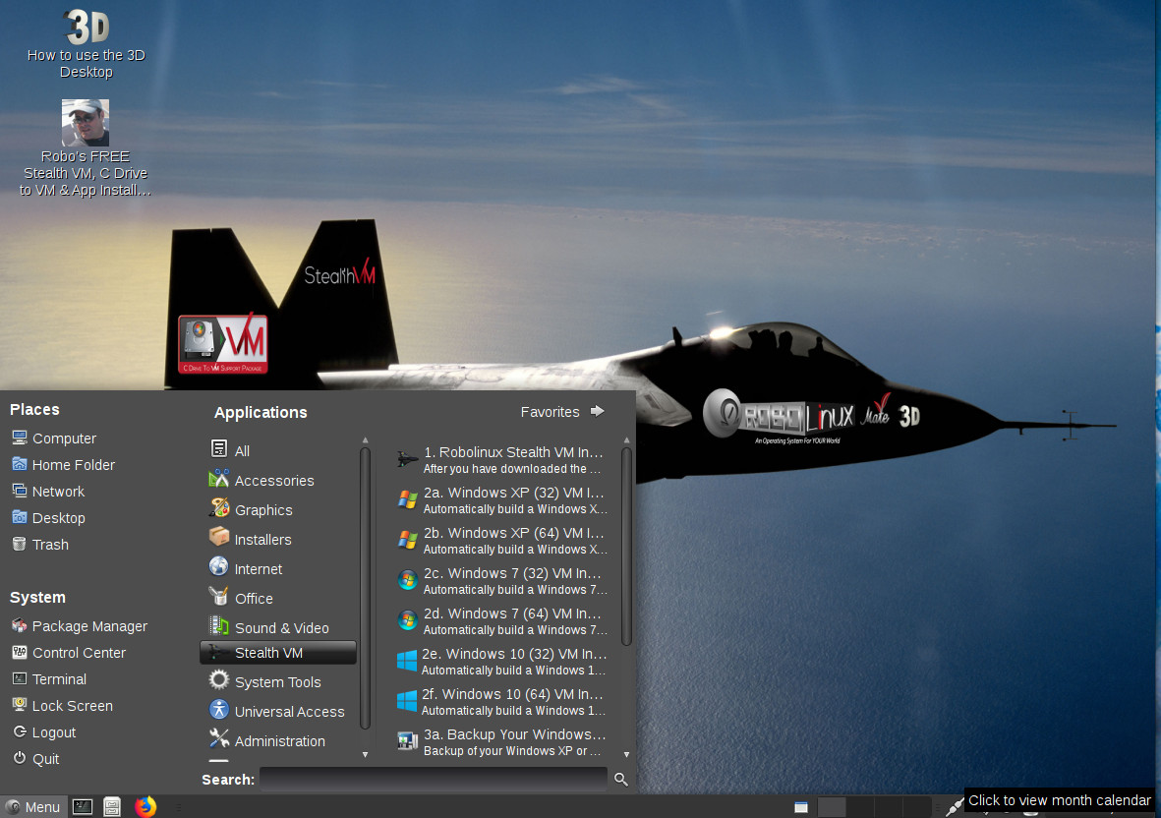Launch 1. Robolinux Stealth VM Installer
The image size is (1161, 818).
[502, 460]
